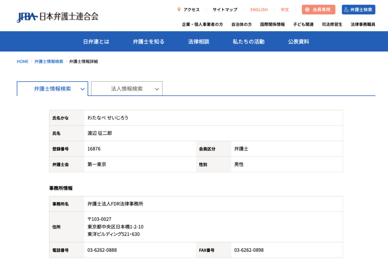Click the gender value 男性

pyautogui.click(x=239, y=164)
